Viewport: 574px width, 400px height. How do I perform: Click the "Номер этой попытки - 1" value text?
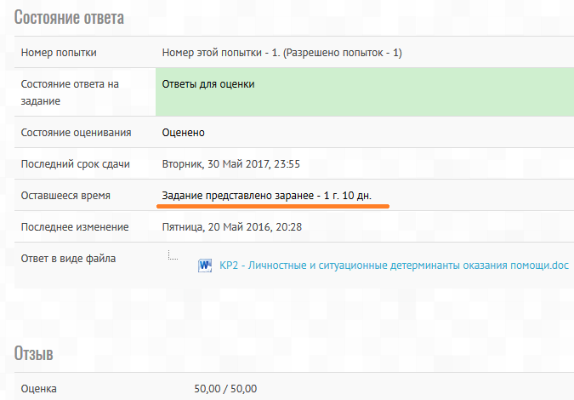tap(281, 53)
